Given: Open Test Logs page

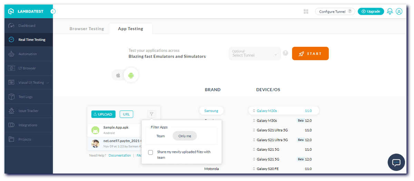Looking at the screenshot, I should (29, 97).
